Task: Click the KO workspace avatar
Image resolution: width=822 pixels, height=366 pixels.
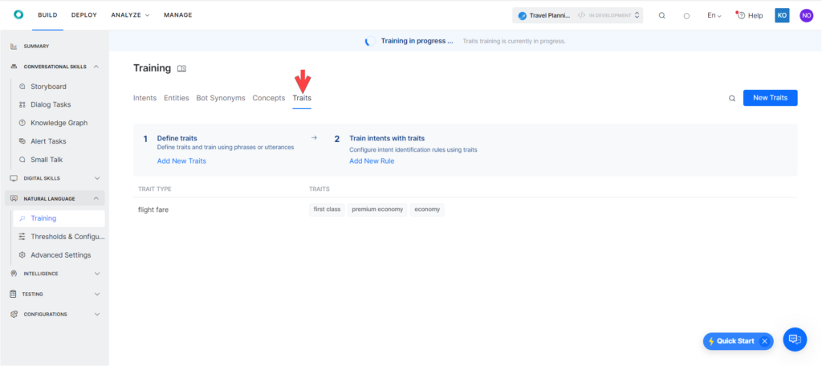Action: pos(782,15)
